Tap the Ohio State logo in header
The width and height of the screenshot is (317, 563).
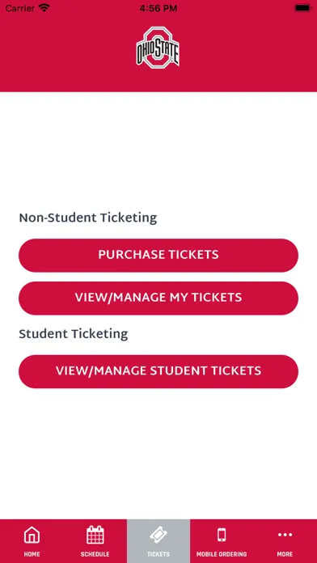click(158, 47)
